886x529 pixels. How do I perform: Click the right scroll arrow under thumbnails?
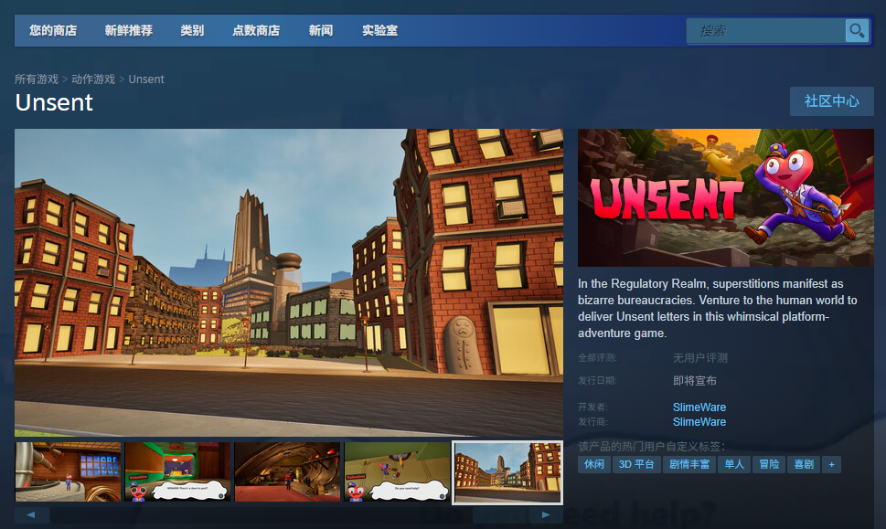click(546, 515)
